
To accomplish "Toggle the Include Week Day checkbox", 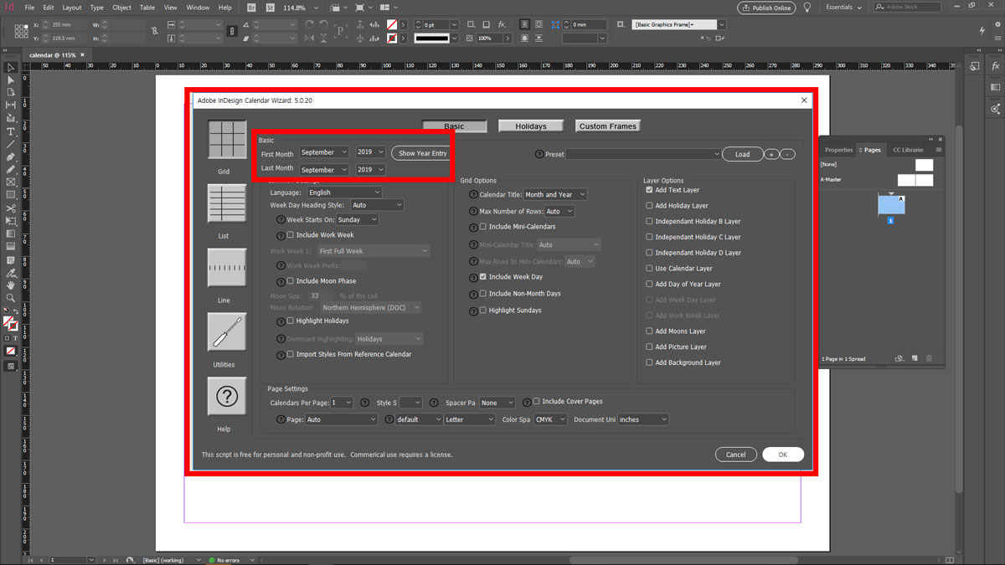I will pyautogui.click(x=483, y=277).
